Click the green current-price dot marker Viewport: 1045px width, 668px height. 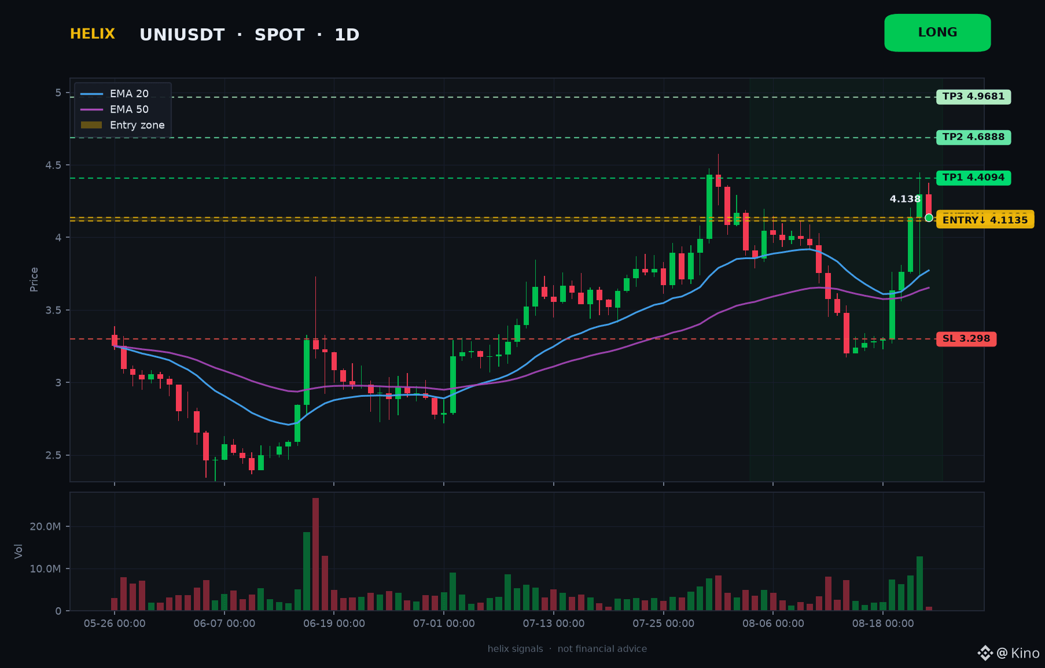point(929,218)
